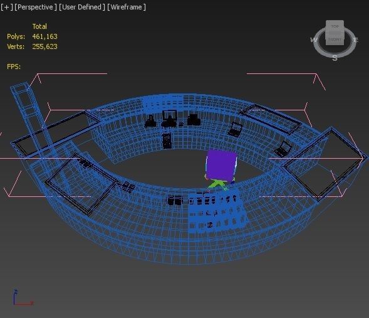The image size is (369, 318).
Task: Click the TOP face of the ViewCube
Action: pyautogui.click(x=335, y=26)
